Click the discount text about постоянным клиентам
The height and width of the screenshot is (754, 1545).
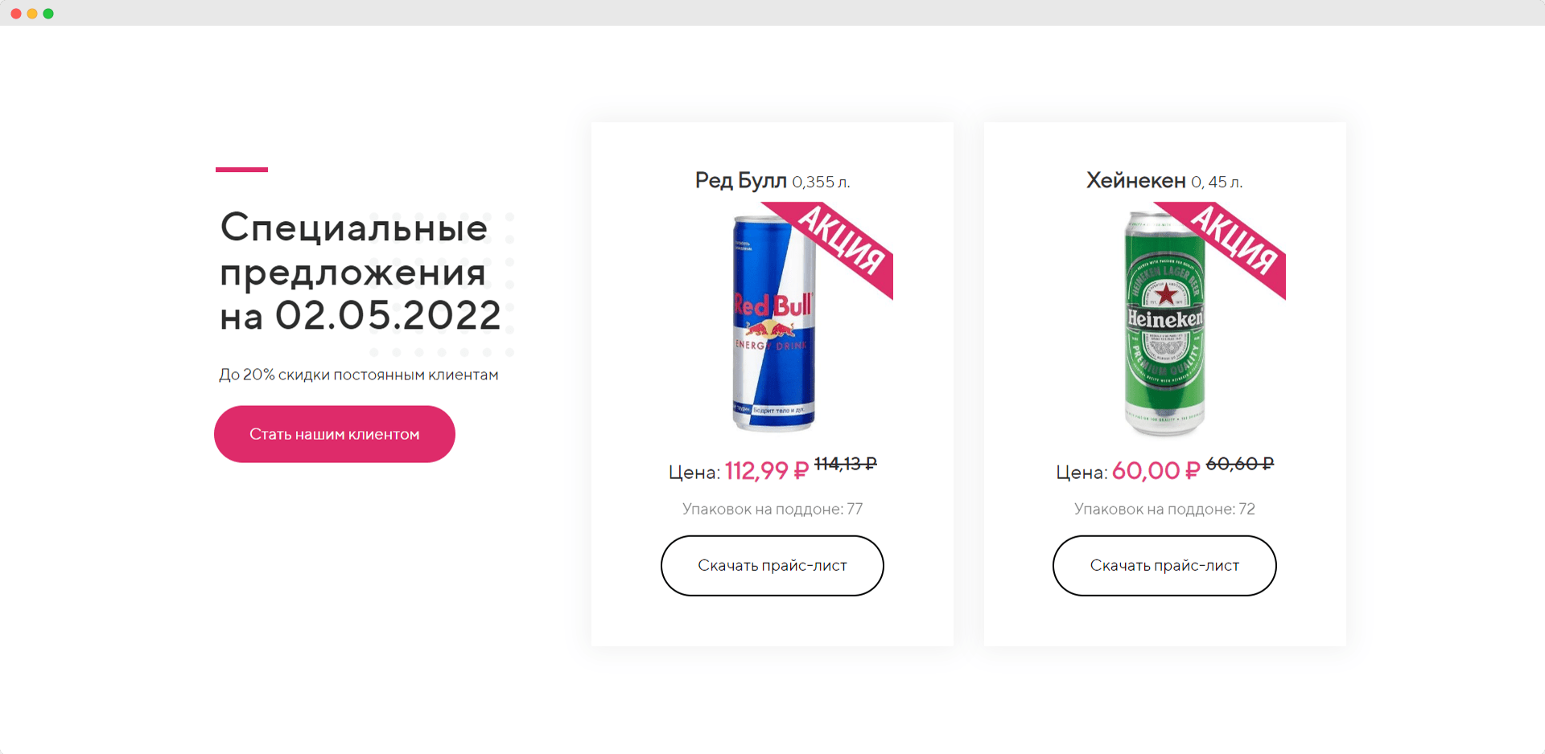(359, 375)
